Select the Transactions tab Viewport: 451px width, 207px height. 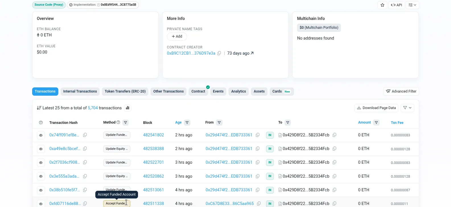tap(45, 91)
